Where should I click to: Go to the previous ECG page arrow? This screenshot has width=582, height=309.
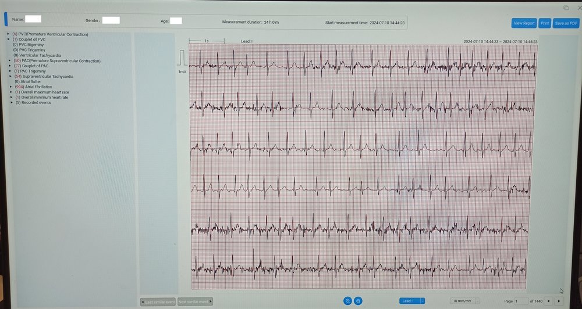pyautogui.click(x=549, y=301)
